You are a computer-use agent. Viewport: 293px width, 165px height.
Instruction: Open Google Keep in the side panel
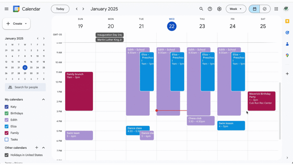point(287,21)
